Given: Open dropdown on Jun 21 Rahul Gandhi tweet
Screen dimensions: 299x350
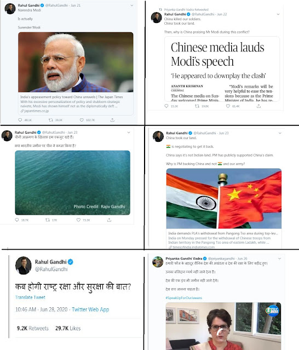Looking at the screenshot, I should [x=132, y=5].
